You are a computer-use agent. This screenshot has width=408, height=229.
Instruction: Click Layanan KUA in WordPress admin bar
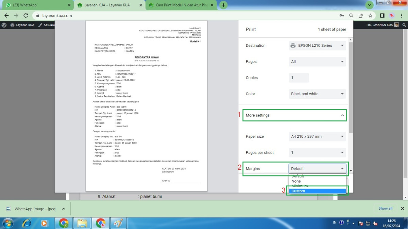[x=22, y=25]
